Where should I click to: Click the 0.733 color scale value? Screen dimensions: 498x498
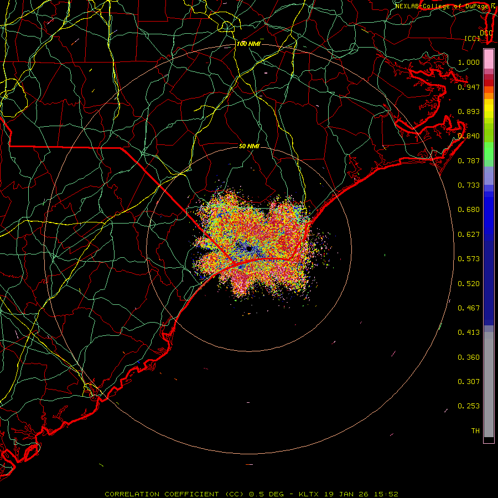(469, 185)
